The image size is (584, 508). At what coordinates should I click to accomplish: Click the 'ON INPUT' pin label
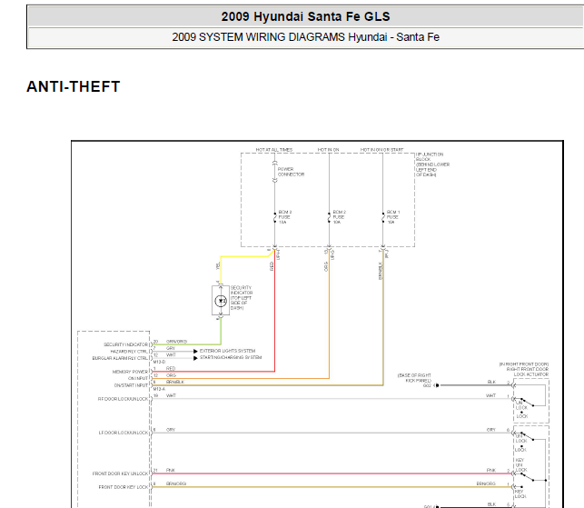coord(138,379)
